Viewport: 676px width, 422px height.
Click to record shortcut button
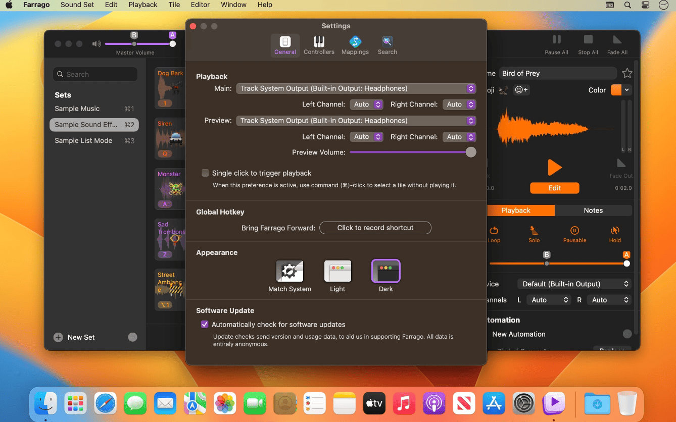(x=375, y=228)
